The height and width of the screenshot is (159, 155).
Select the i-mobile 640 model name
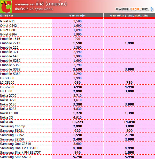click(9, 56)
